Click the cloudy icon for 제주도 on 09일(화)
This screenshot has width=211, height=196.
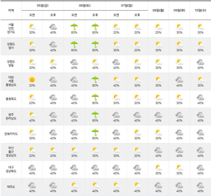click(179, 185)
